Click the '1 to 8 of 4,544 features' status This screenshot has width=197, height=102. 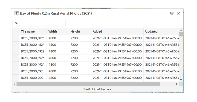(97, 89)
